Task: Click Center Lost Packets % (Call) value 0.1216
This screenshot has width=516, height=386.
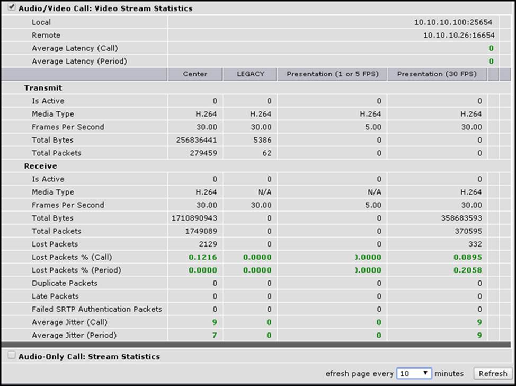Action: [x=203, y=257]
